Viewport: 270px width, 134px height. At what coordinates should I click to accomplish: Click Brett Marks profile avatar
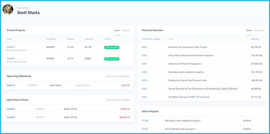(x=8, y=10)
